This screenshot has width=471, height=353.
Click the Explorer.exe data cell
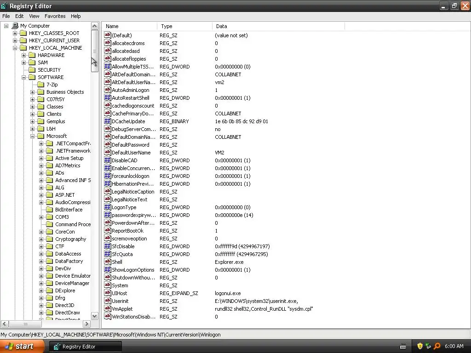[x=229, y=262]
